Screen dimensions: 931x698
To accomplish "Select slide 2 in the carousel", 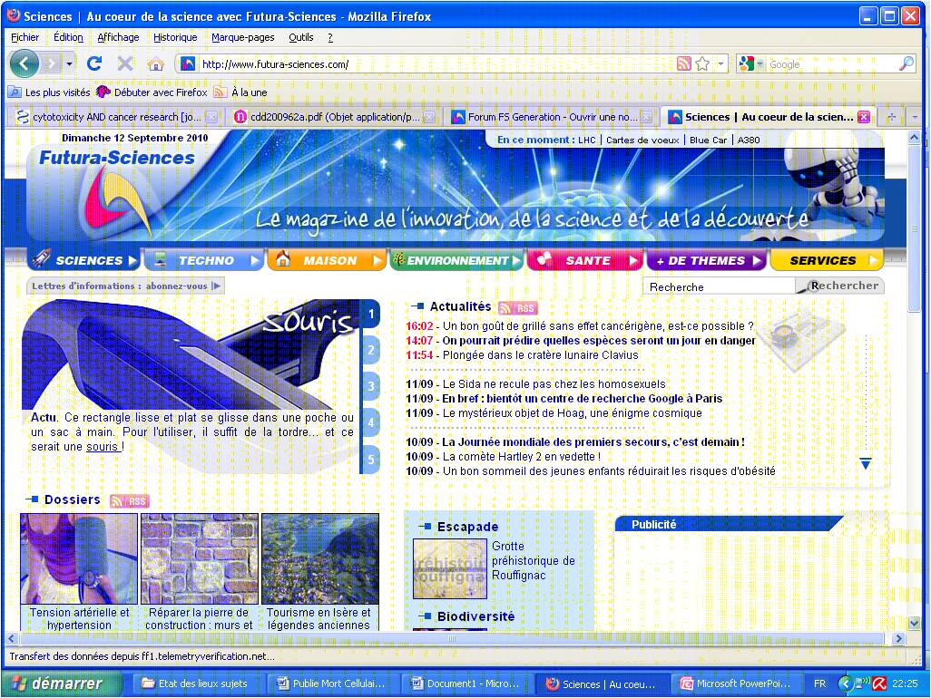I will [371, 350].
